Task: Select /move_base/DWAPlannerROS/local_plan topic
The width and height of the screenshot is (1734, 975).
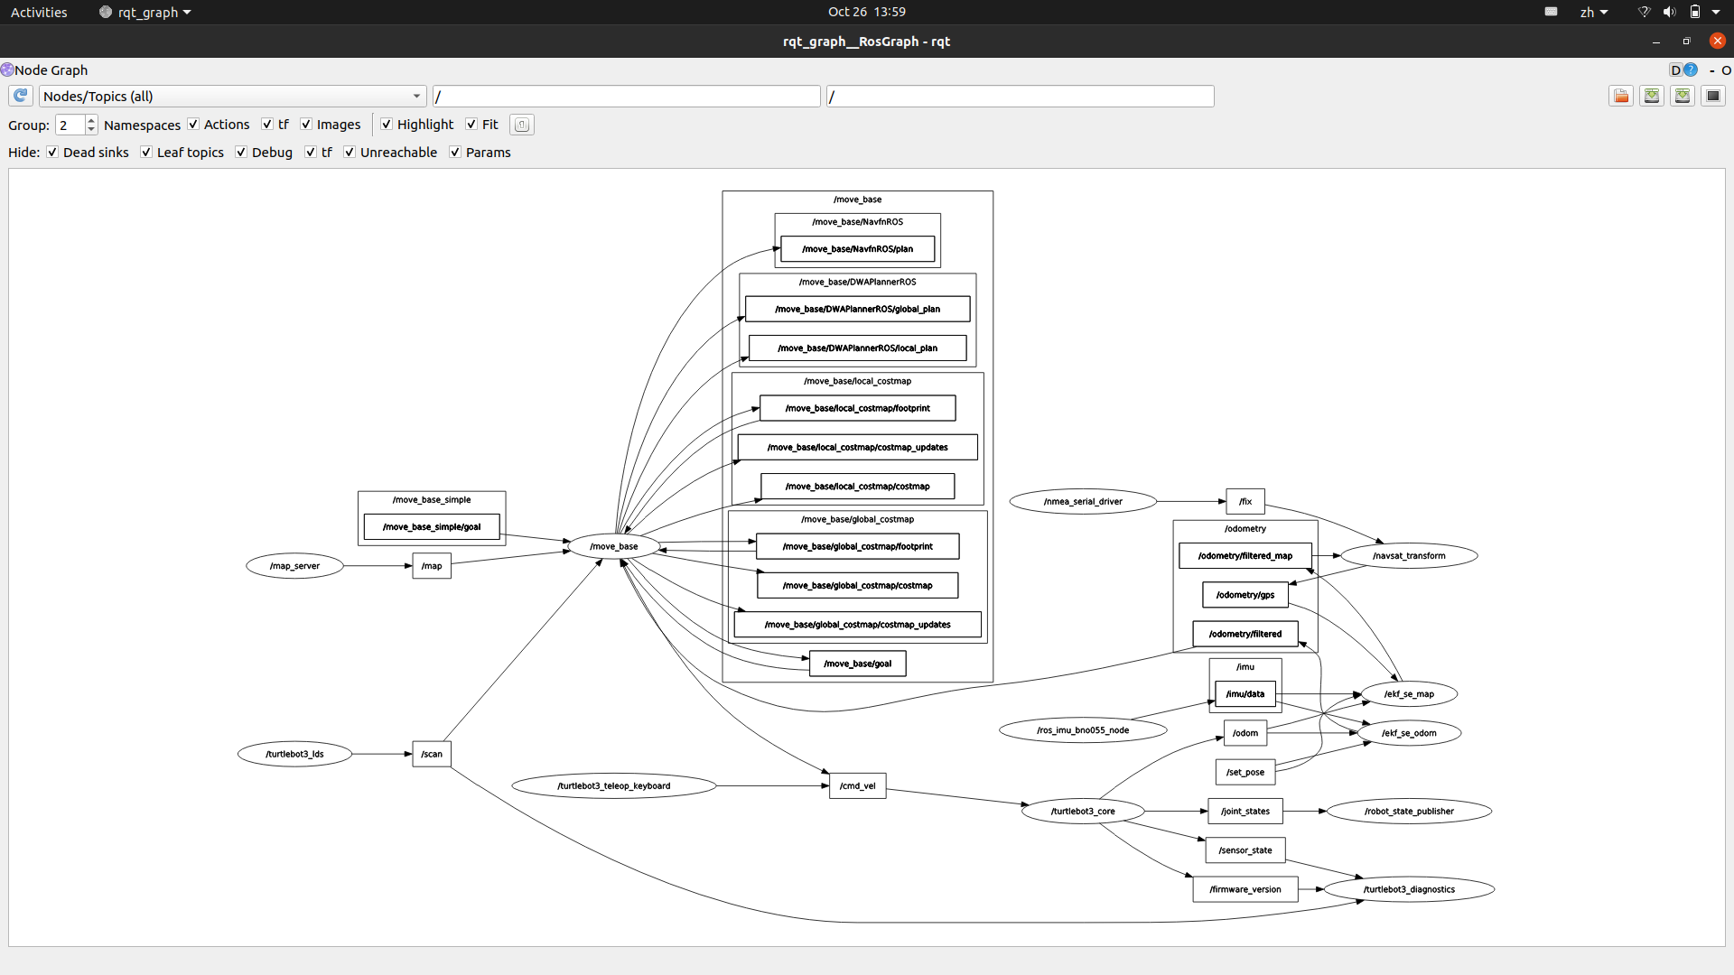Action: 857,348
